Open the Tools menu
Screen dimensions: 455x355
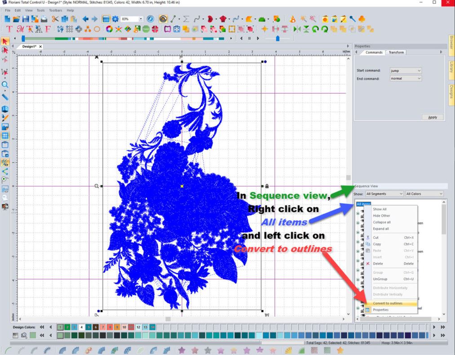(40, 10)
